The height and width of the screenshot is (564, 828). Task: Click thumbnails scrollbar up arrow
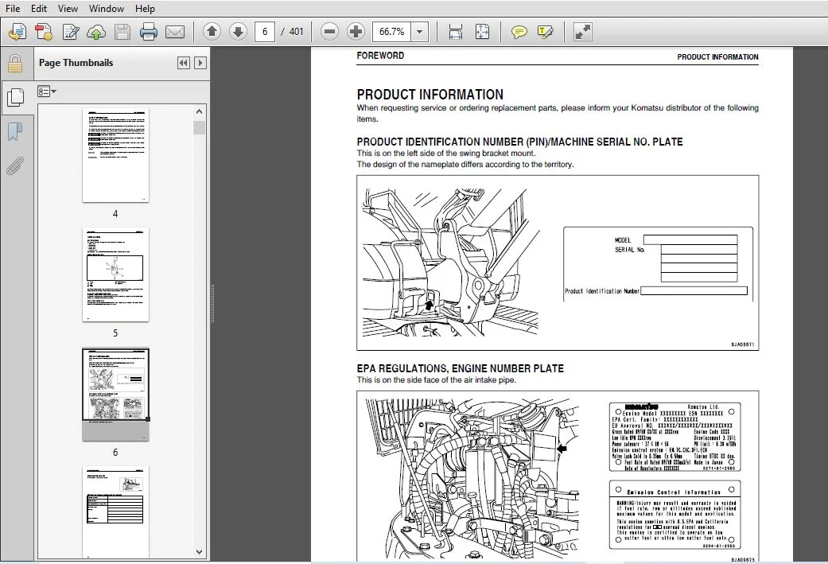click(x=199, y=111)
